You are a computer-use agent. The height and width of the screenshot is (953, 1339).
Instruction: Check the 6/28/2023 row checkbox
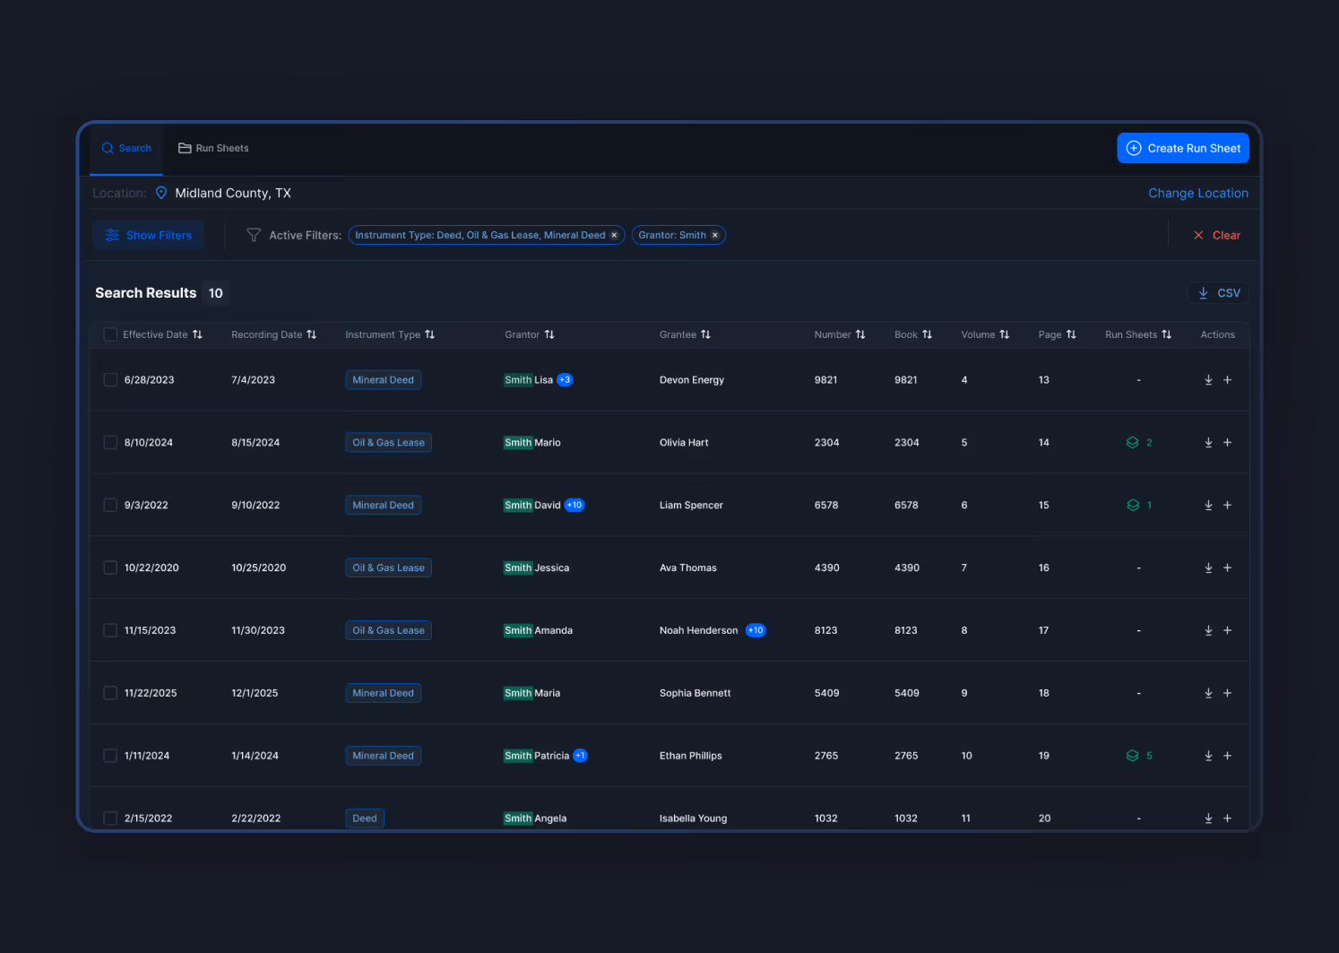pyautogui.click(x=110, y=380)
